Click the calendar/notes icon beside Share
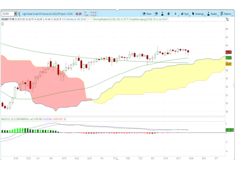Screen dimensions: 235x169 (156, 14)
